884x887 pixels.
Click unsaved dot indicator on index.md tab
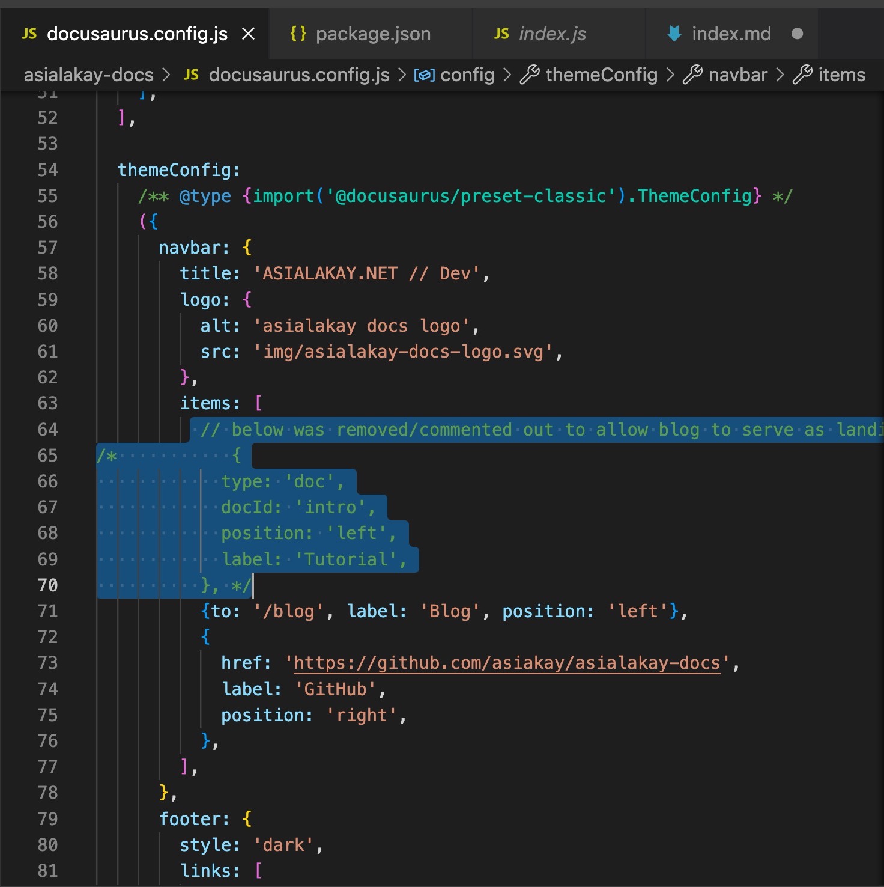click(x=797, y=34)
